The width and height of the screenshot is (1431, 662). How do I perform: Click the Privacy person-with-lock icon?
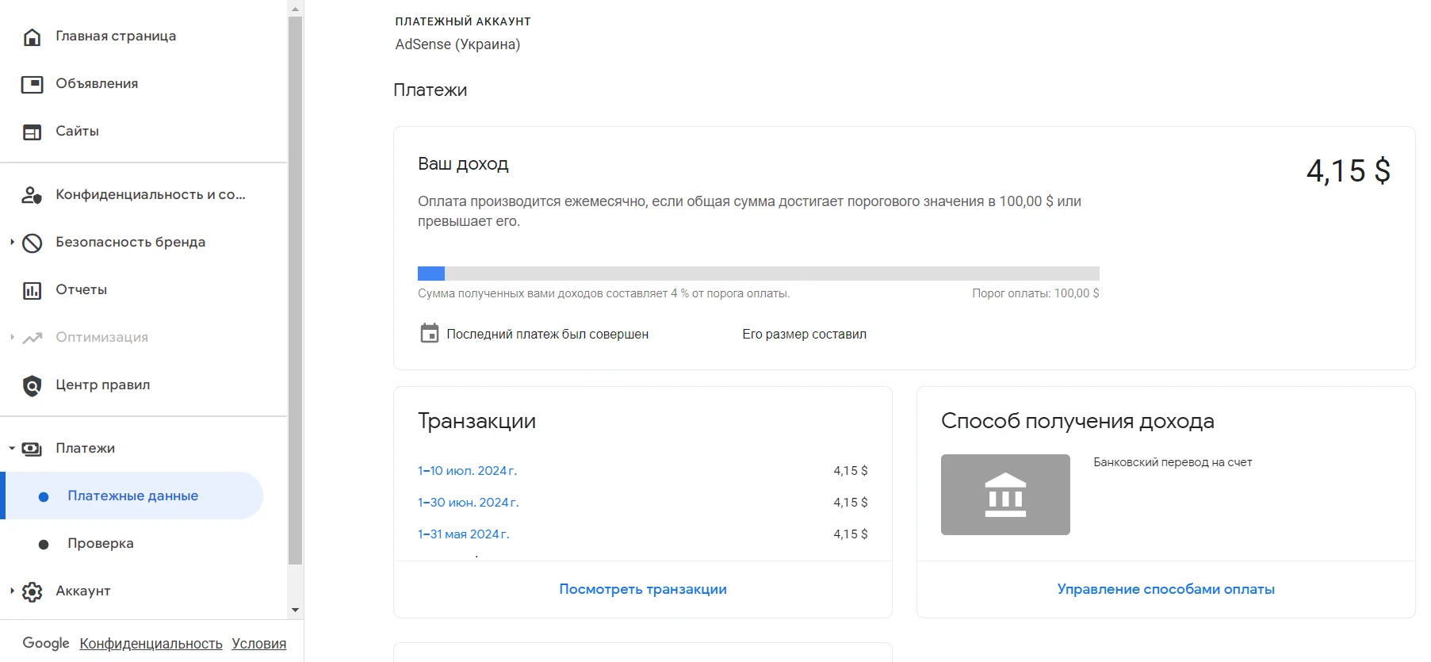pos(32,195)
